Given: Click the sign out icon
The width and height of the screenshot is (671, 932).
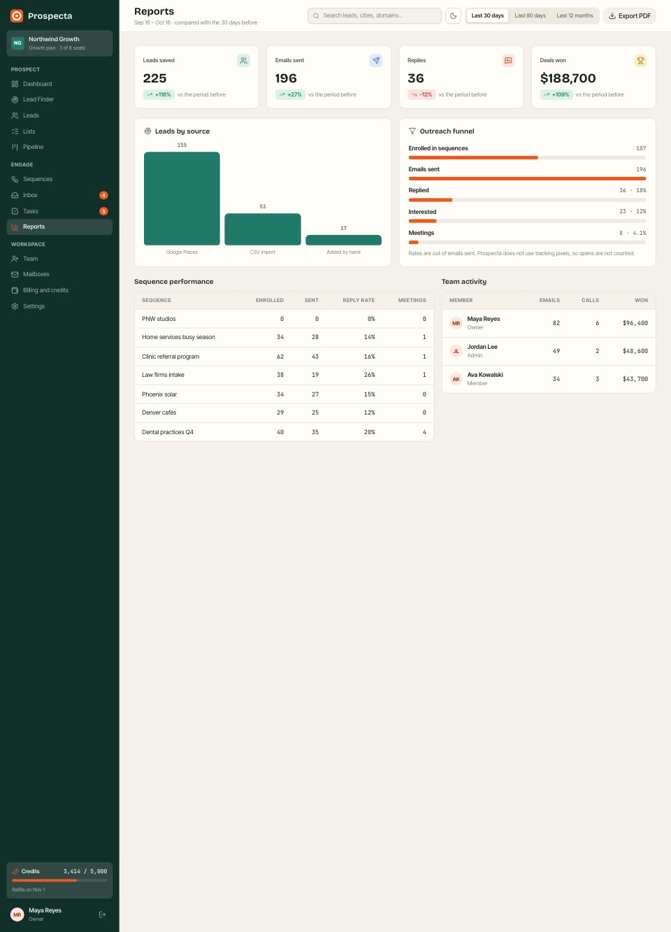Looking at the screenshot, I should (102, 915).
